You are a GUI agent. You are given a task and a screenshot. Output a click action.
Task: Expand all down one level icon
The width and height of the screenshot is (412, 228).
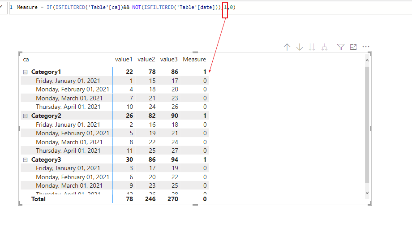[325, 47]
